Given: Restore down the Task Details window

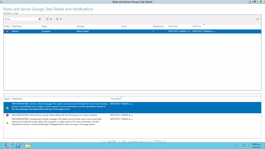Looking at the screenshot, I should click(255, 2).
